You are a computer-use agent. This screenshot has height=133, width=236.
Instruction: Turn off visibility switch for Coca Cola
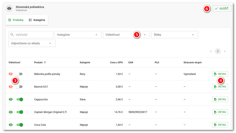tap(20, 125)
